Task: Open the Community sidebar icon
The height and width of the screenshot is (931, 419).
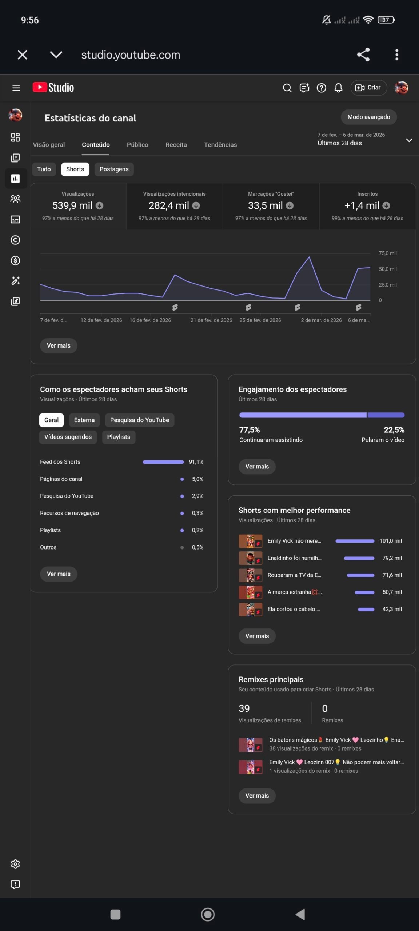Action: [15, 199]
